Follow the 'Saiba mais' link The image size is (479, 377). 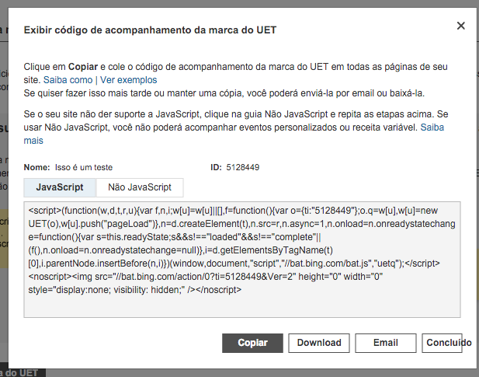coord(431,127)
